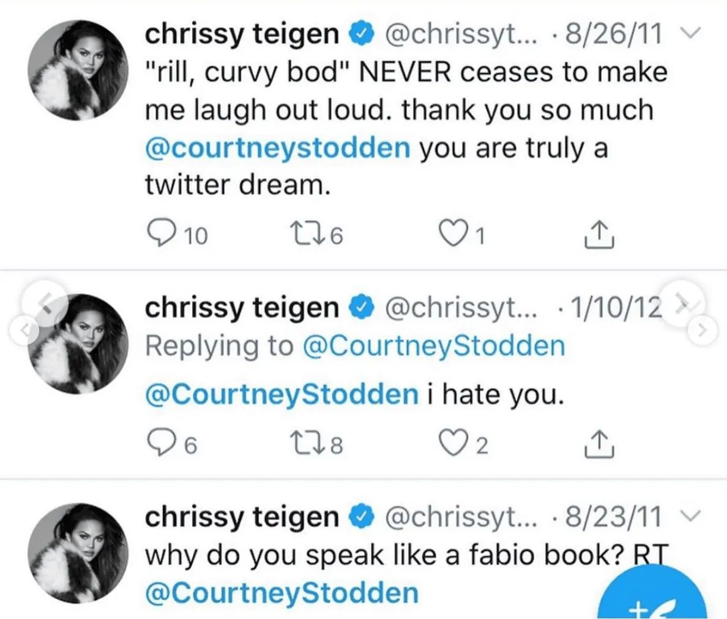The width and height of the screenshot is (727, 619).
Task: Go to the next carousel image
Action: coord(702,331)
